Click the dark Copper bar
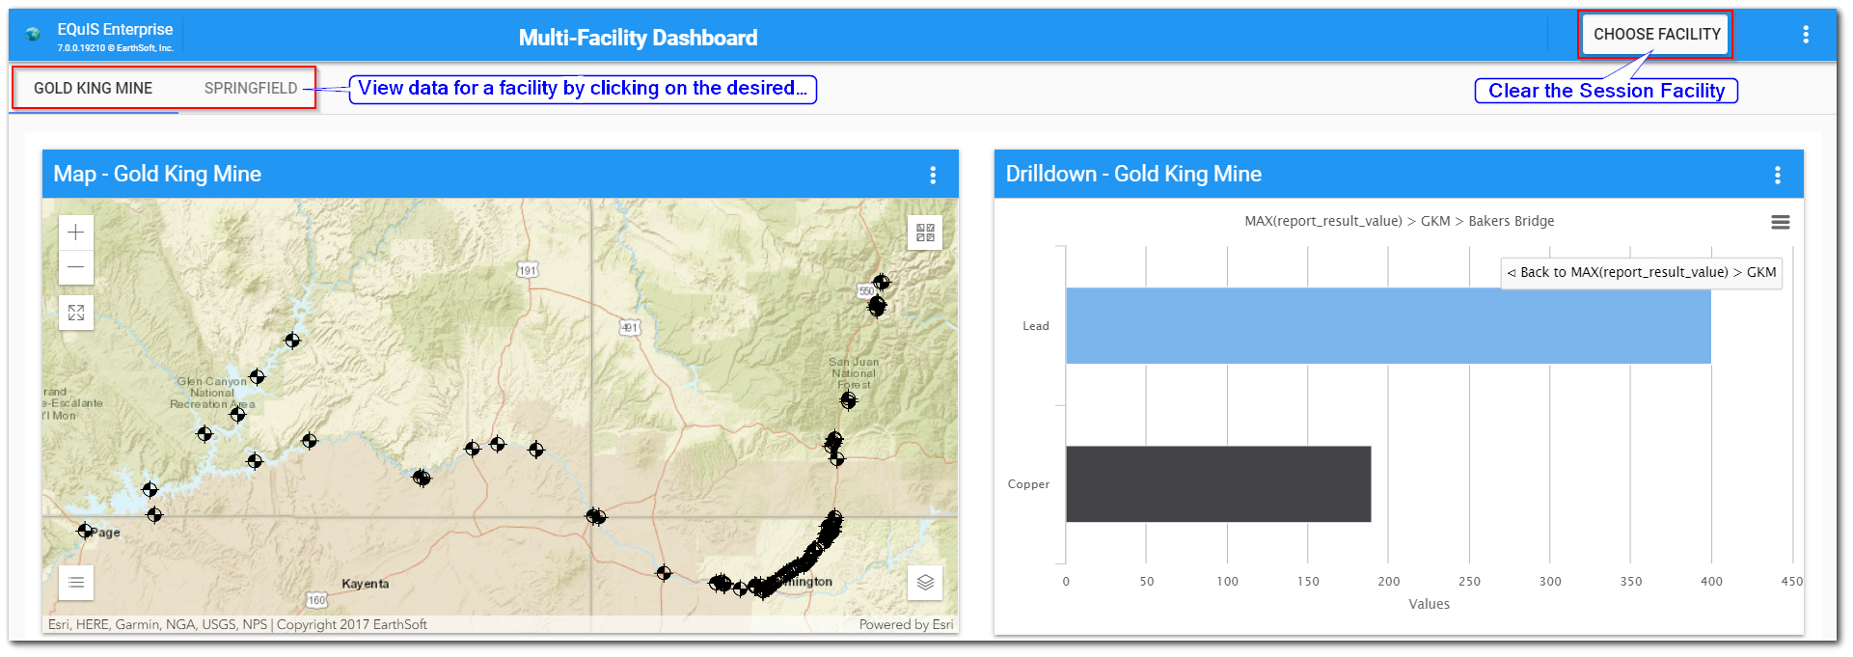 [1218, 484]
